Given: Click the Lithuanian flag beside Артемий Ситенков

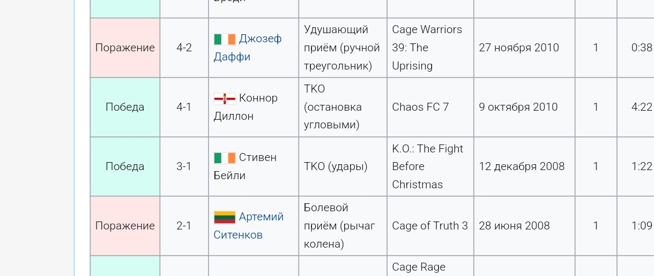Looking at the screenshot, I should pyautogui.click(x=225, y=217).
